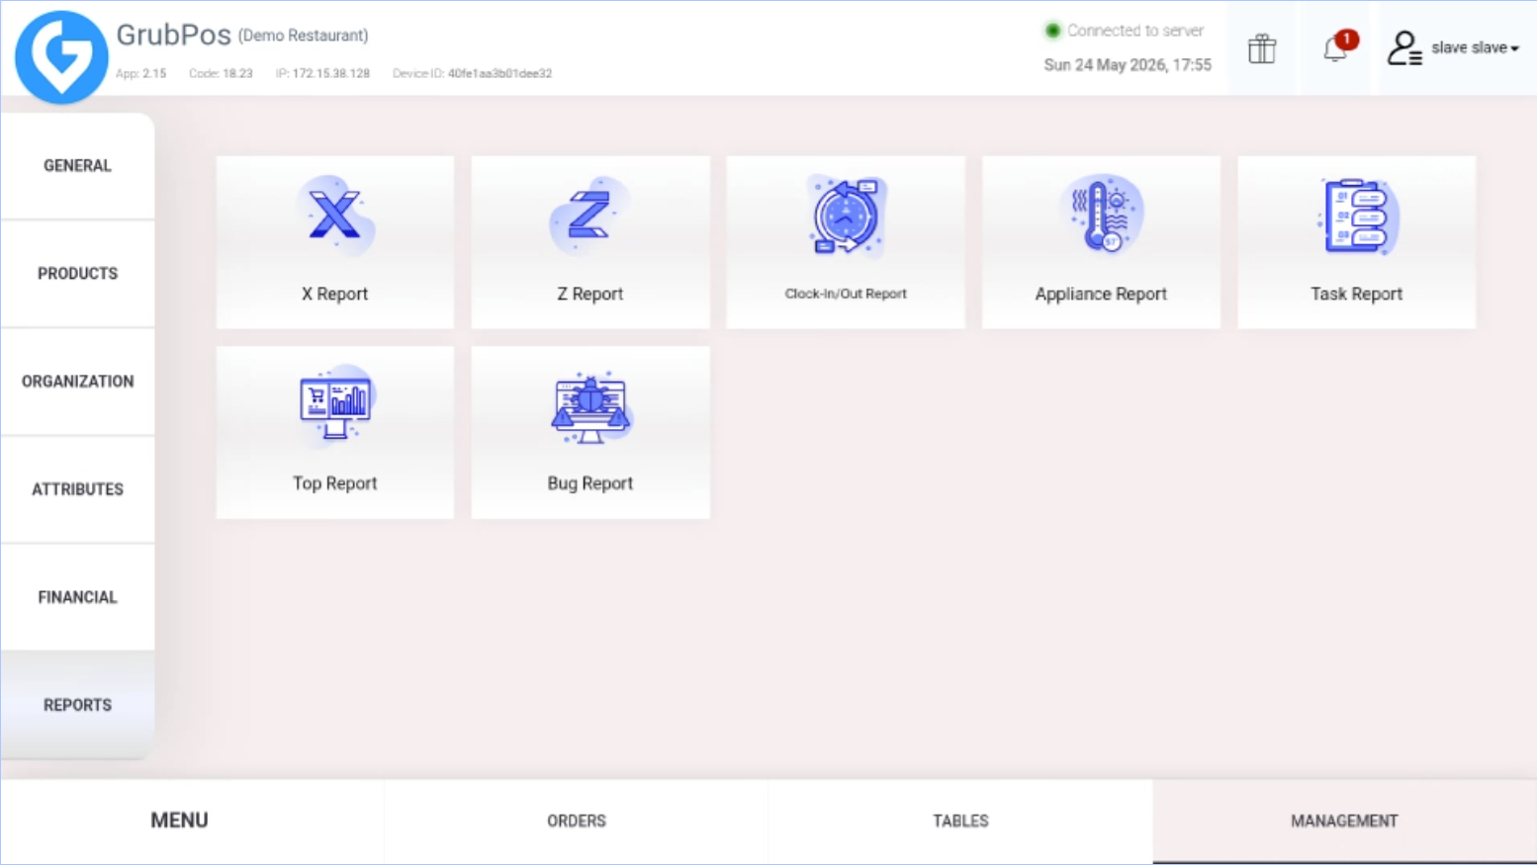Open the Appliance Report thermometer icon
The width and height of the screenshot is (1537, 865).
[x=1101, y=216]
